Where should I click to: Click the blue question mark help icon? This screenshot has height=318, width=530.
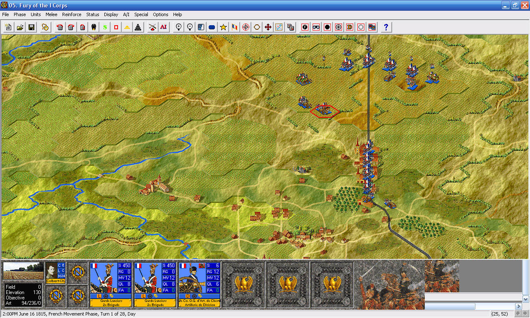pyautogui.click(x=386, y=27)
